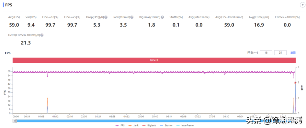
Task: Click the 05:06 time axis label
Action: click(141, 116)
